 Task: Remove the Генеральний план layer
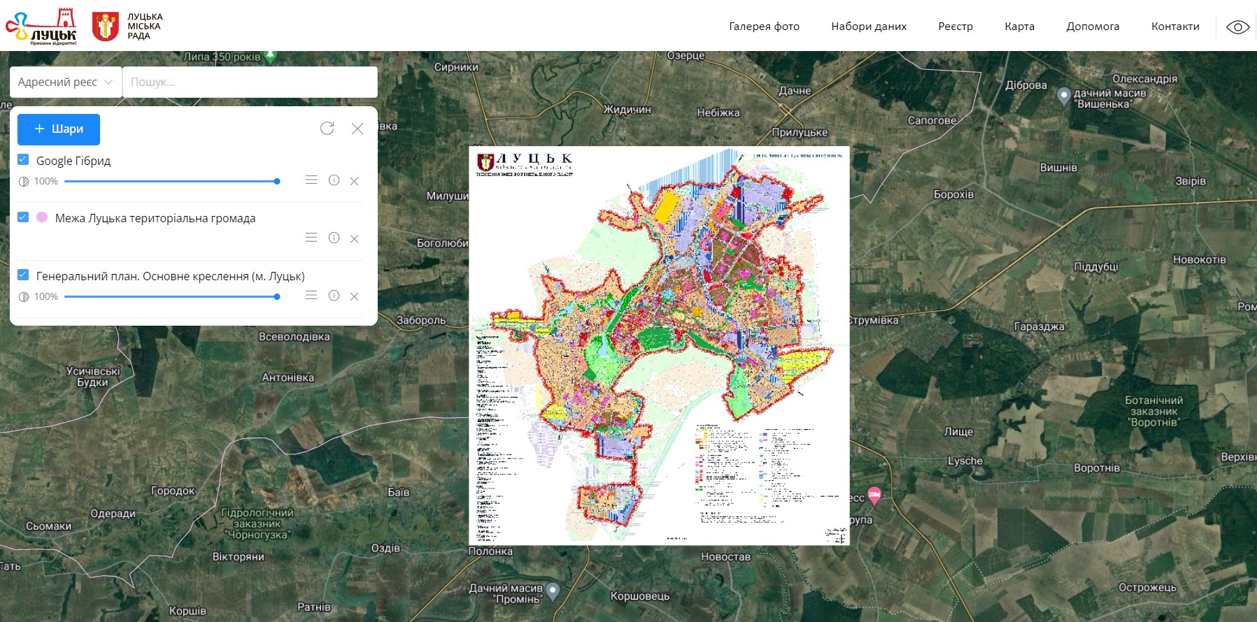(354, 296)
